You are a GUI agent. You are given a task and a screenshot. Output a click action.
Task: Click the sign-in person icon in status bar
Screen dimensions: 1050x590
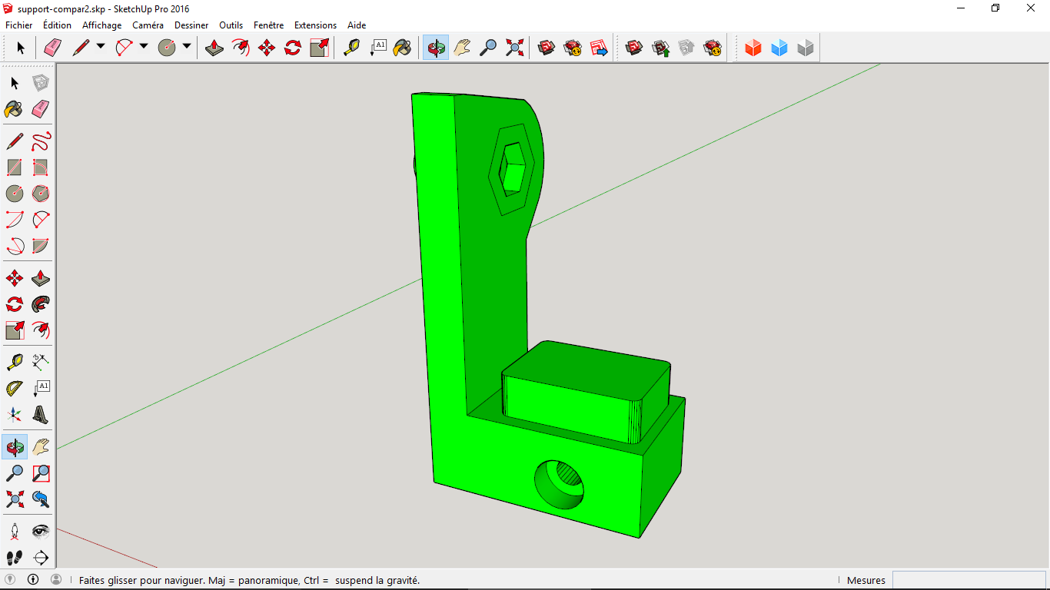pos(56,580)
